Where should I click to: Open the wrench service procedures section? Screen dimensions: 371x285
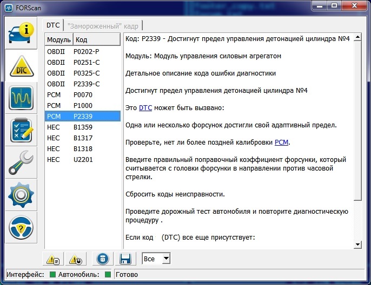(x=21, y=162)
